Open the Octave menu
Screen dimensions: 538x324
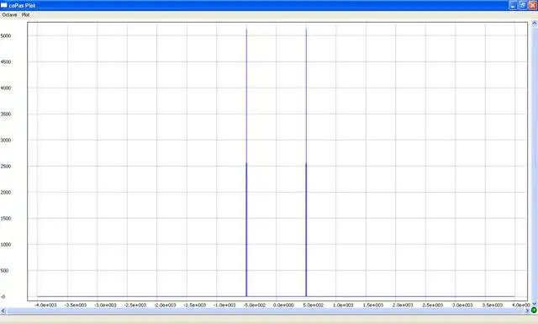click(9, 15)
